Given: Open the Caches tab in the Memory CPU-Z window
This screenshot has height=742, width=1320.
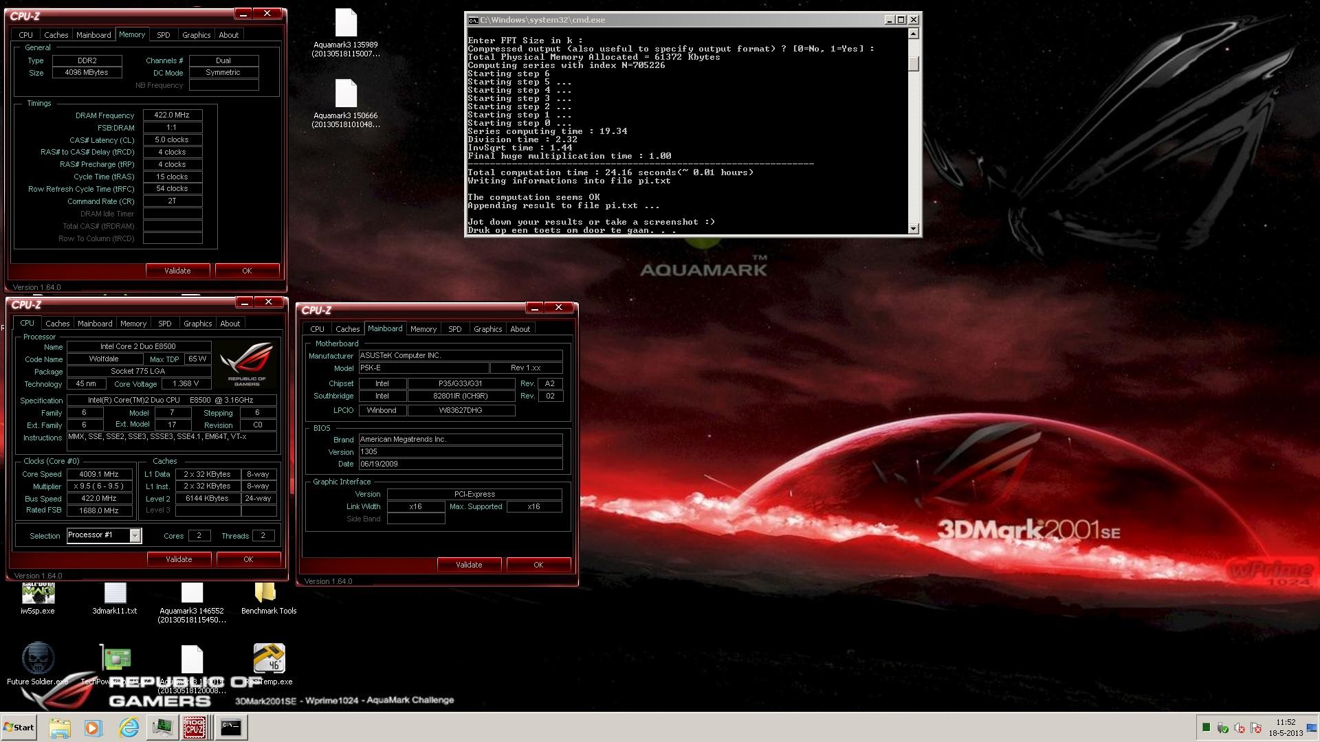Looking at the screenshot, I should 56,35.
